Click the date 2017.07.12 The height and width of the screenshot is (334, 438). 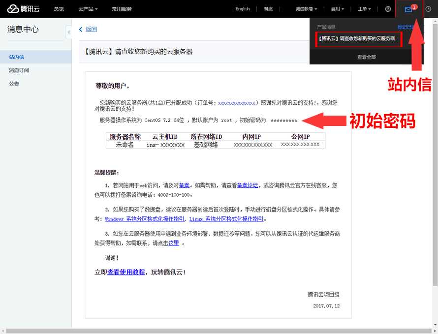coord(326,306)
